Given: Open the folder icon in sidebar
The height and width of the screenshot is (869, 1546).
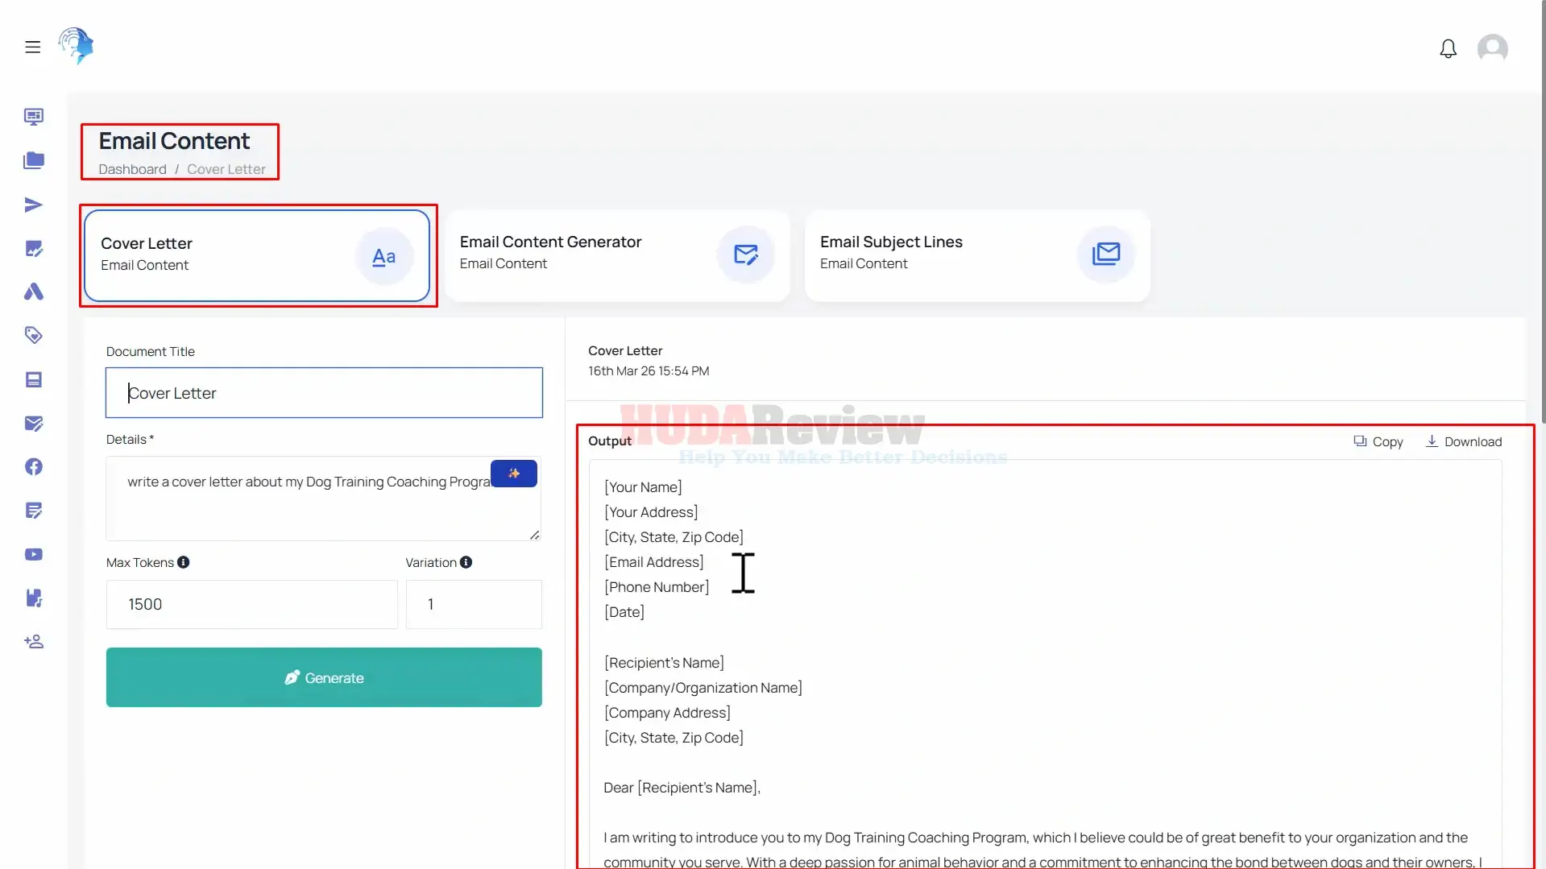Looking at the screenshot, I should point(34,160).
